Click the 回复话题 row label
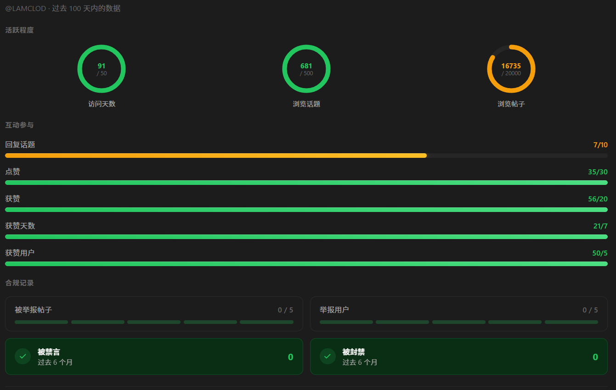The height and width of the screenshot is (390, 616). click(x=20, y=145)
